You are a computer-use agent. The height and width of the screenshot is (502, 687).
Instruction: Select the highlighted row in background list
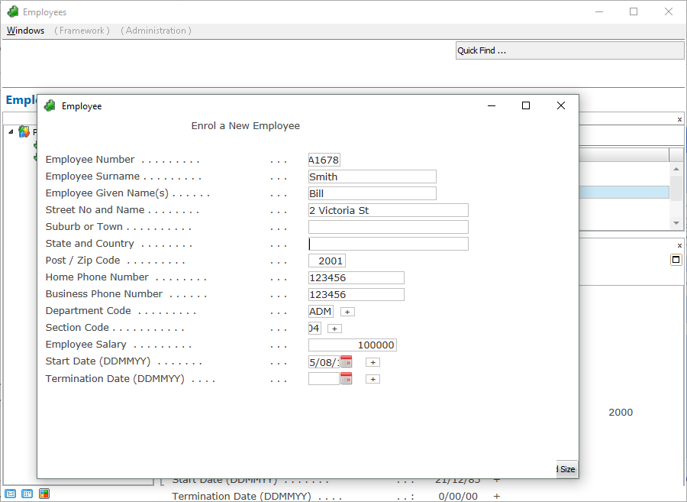point(624,192)
